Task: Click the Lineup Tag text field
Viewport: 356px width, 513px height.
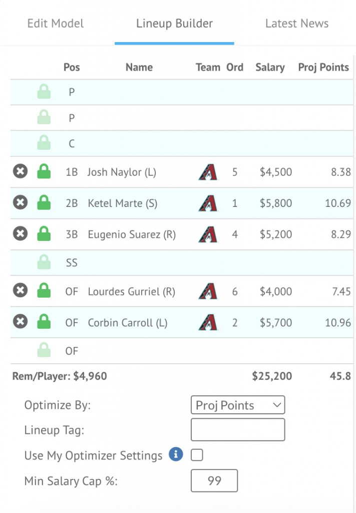Action: pos(238,429)
